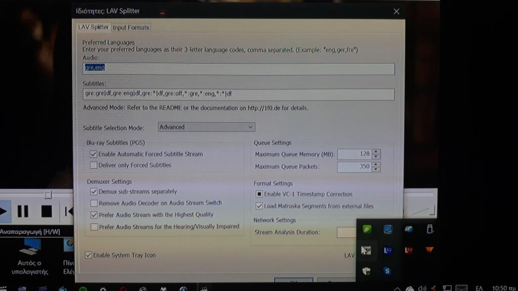
Task: Increase Maximum Queue Memory with up arrow
Action: pos(376,152)
